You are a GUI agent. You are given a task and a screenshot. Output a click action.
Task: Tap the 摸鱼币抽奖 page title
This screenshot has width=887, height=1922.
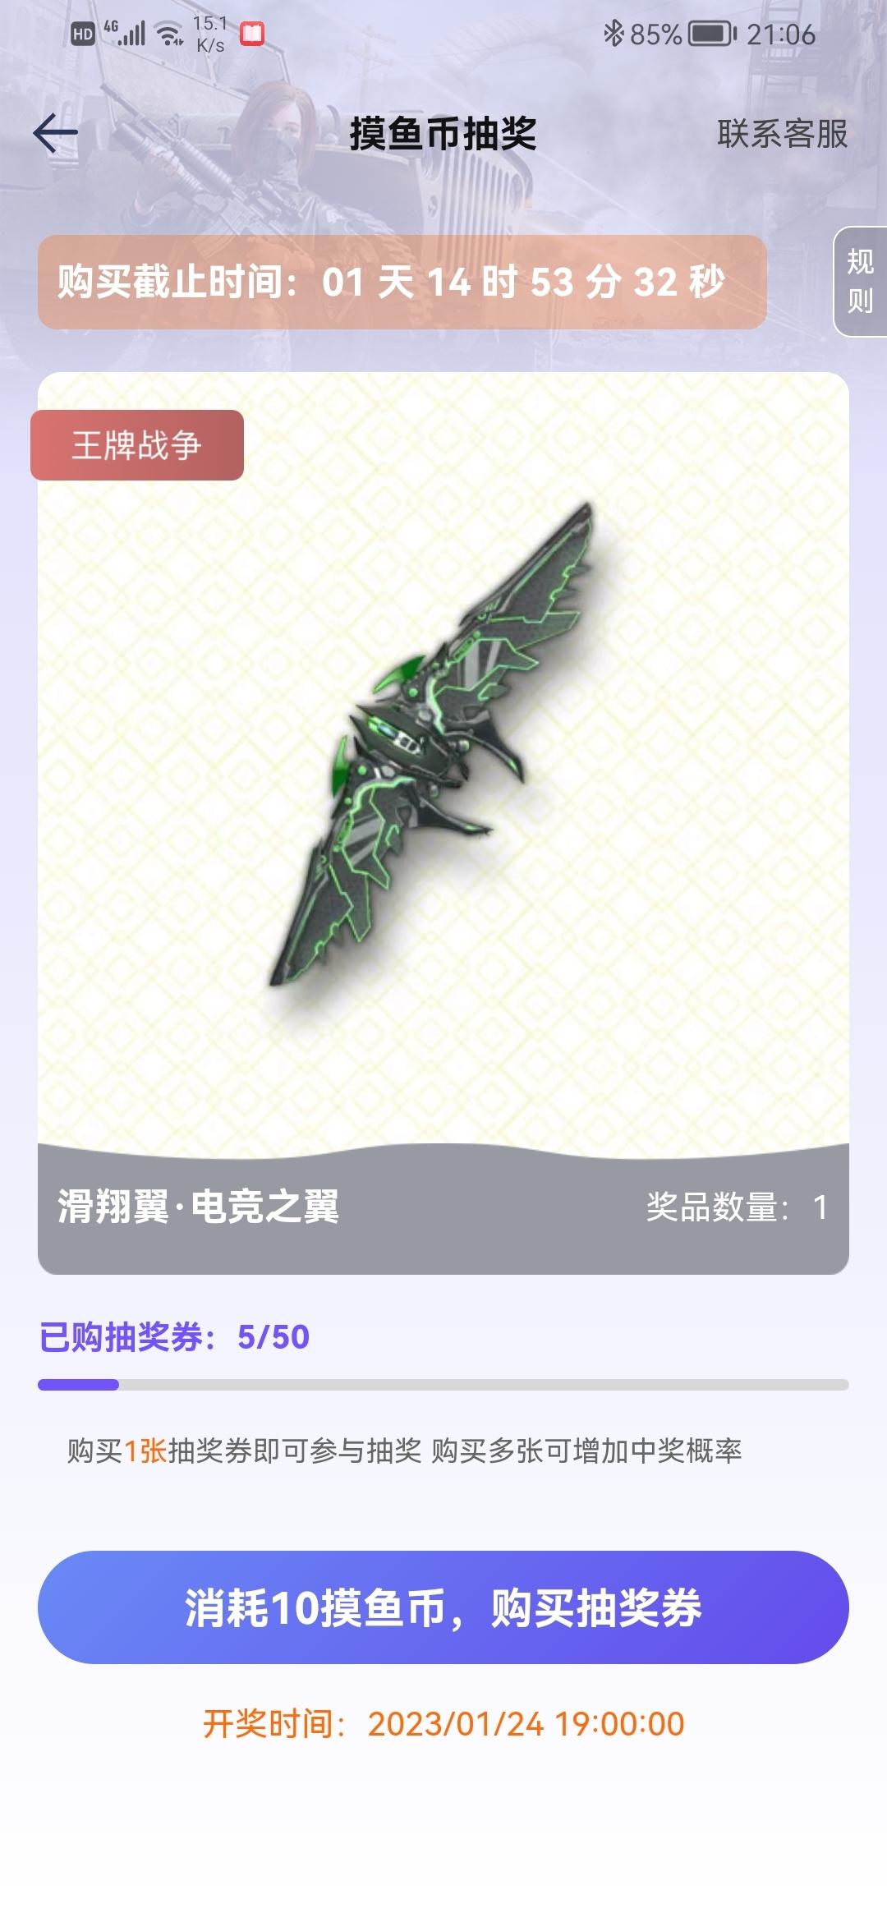[x=443, y=133]
